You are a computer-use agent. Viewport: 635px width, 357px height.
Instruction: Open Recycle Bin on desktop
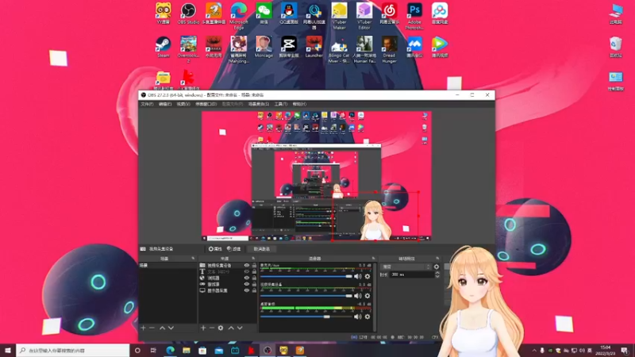(616, 47)
